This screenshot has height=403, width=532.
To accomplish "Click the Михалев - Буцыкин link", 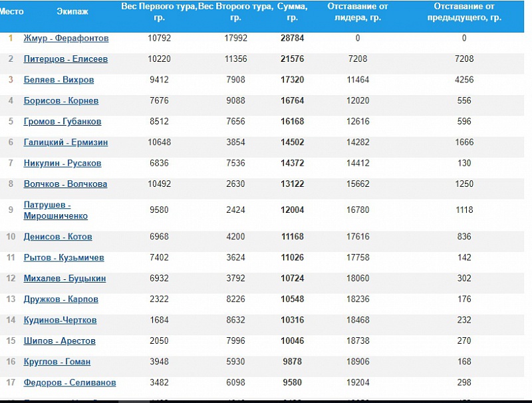I will (65, 279).
